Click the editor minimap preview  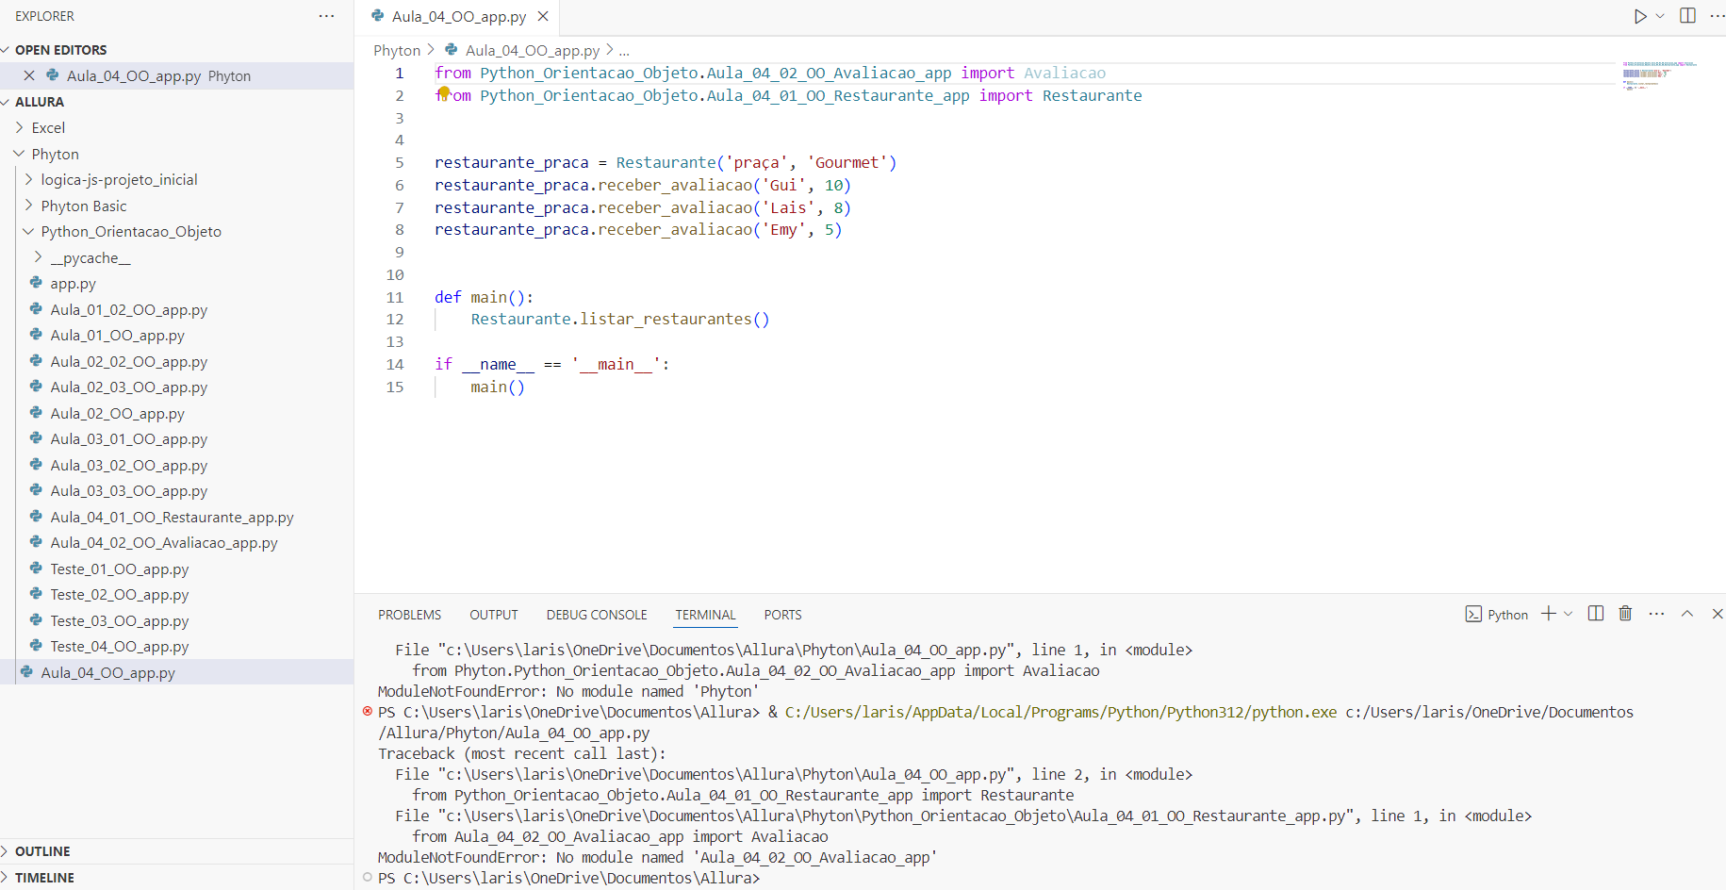point(1659,75)
